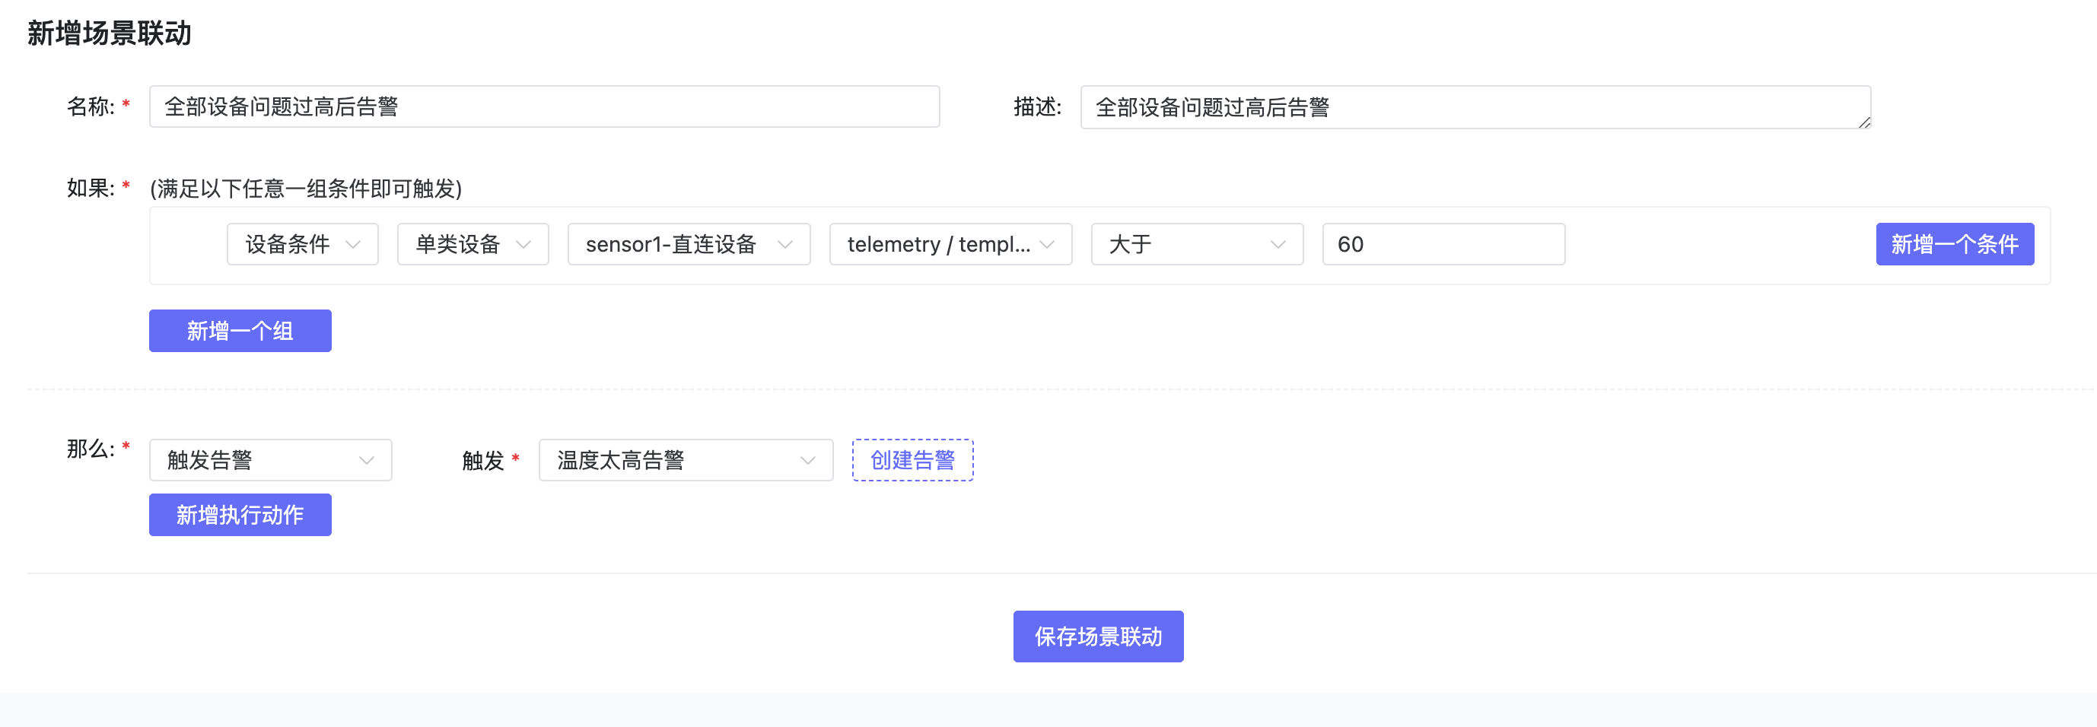Click the chevron arrow of 设备条件 selector

[x=353, y=245]
